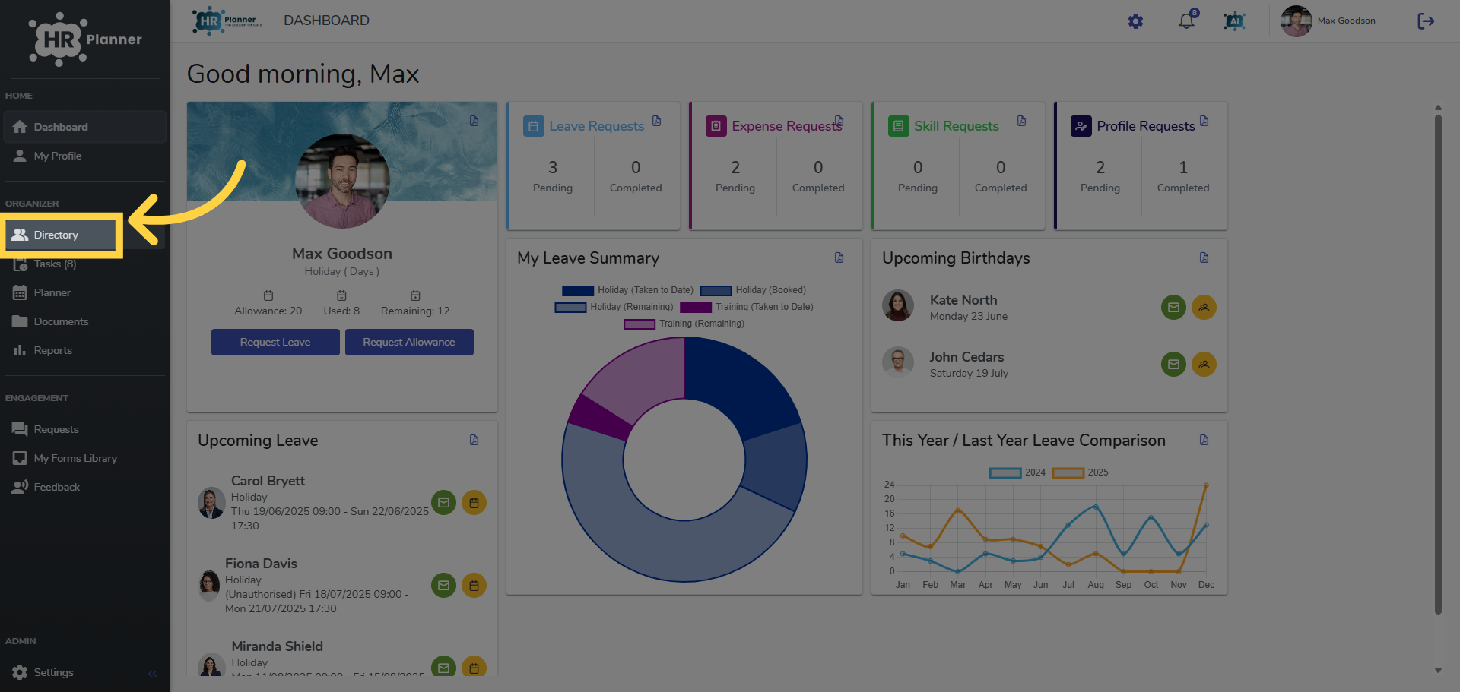Viewport: 1460px width, 692px height.
Task: Open the Skill Requests card page icon
Action: point(1022,121)
